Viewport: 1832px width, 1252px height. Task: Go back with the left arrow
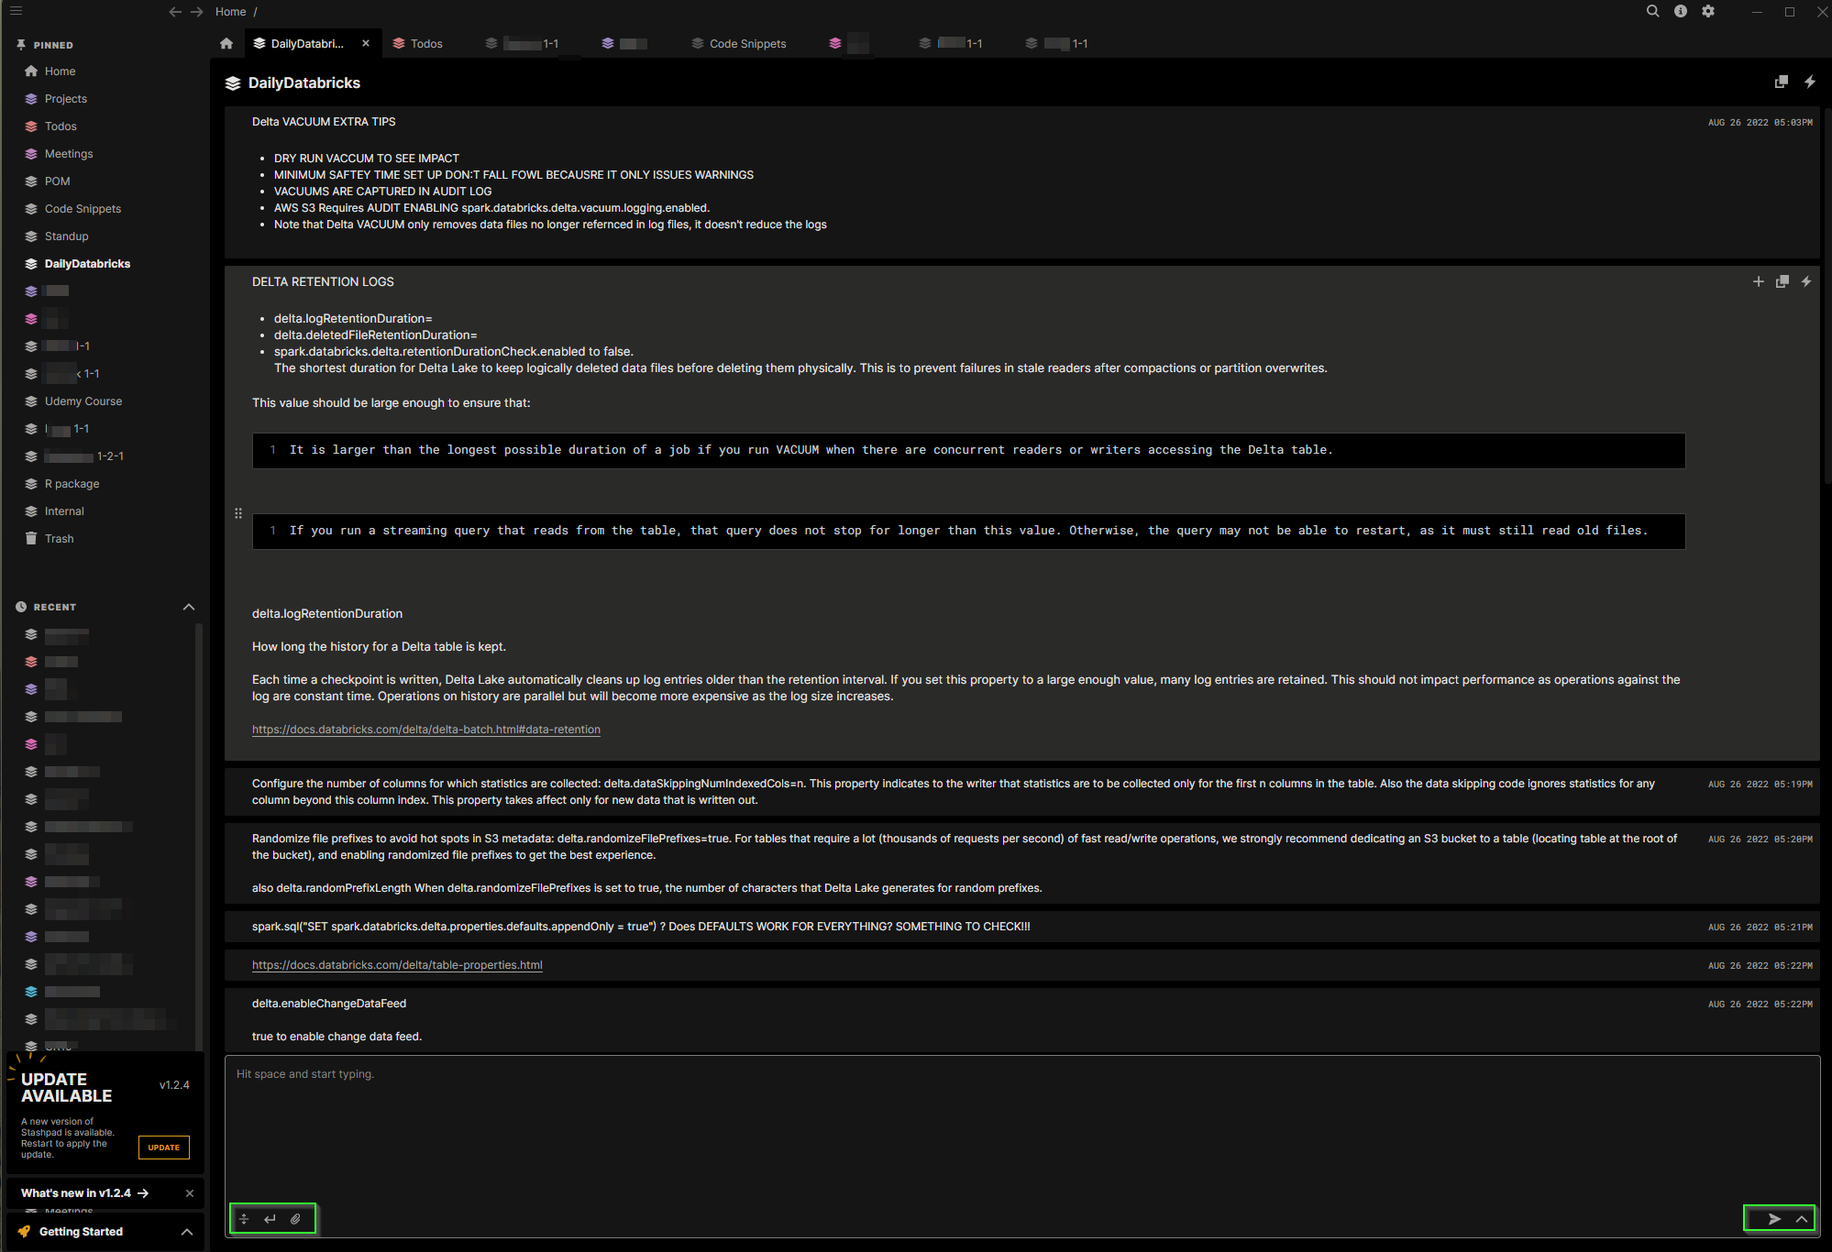(x=175, y=12)
